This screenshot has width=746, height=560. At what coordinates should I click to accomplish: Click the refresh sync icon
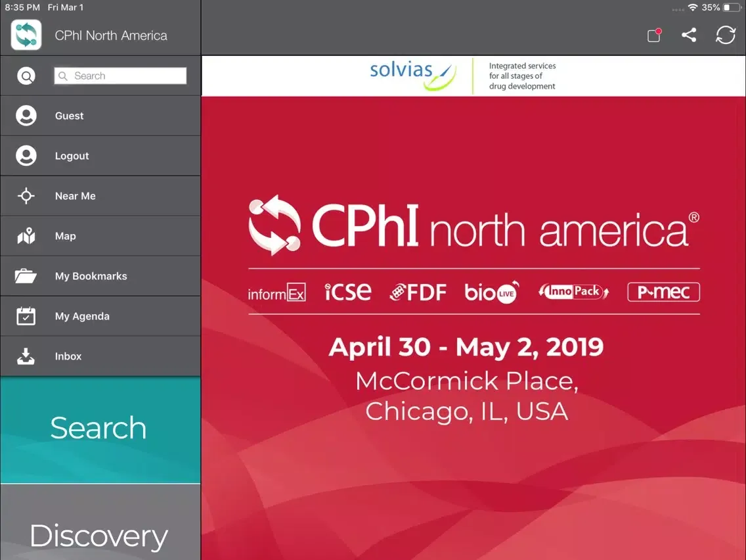coord(726,35)
